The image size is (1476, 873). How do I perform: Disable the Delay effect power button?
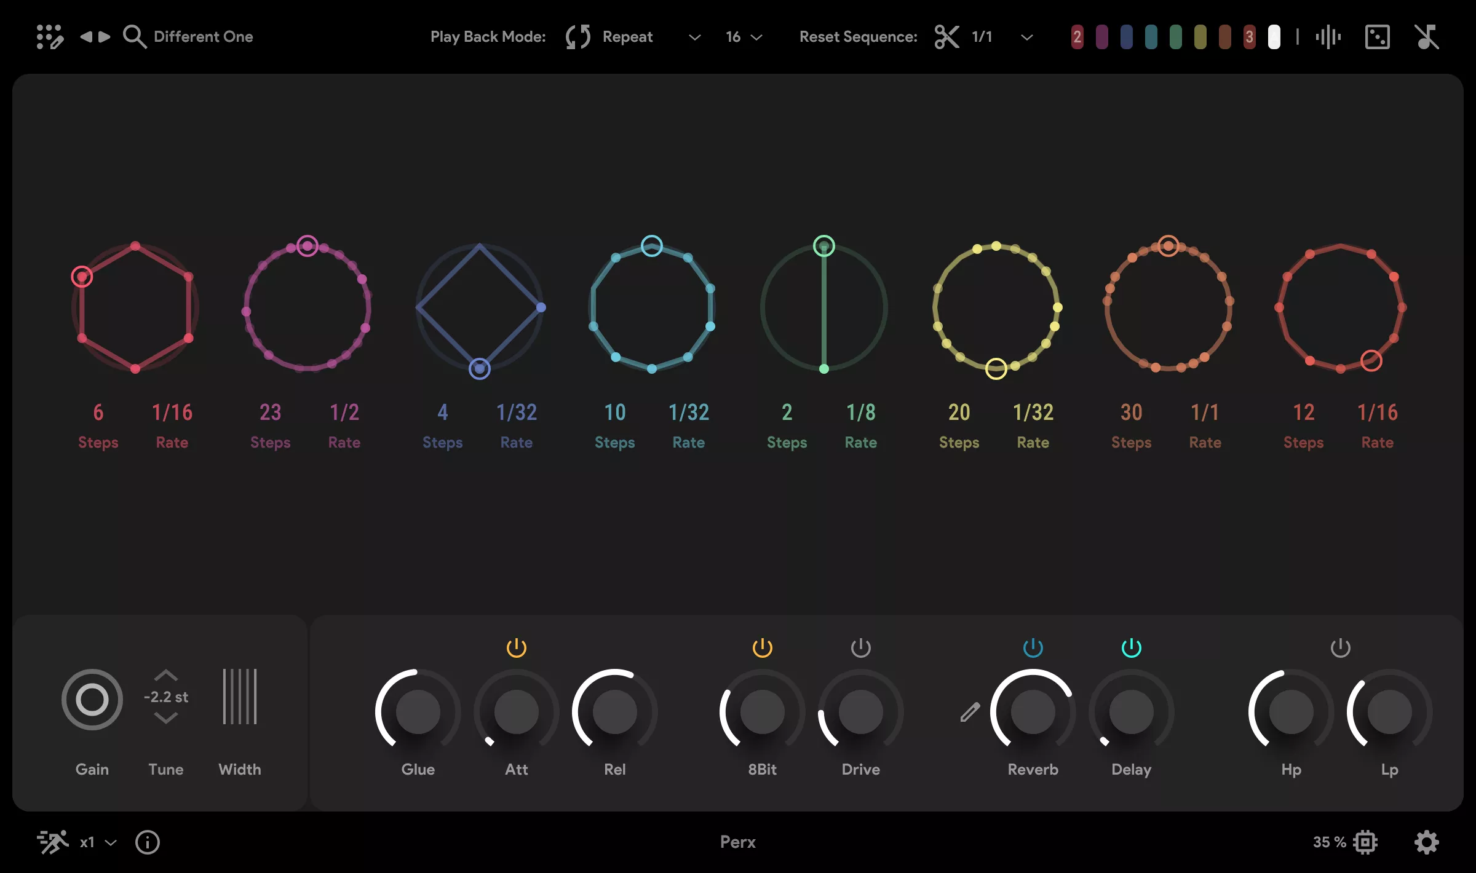[x=1130, y=647]
